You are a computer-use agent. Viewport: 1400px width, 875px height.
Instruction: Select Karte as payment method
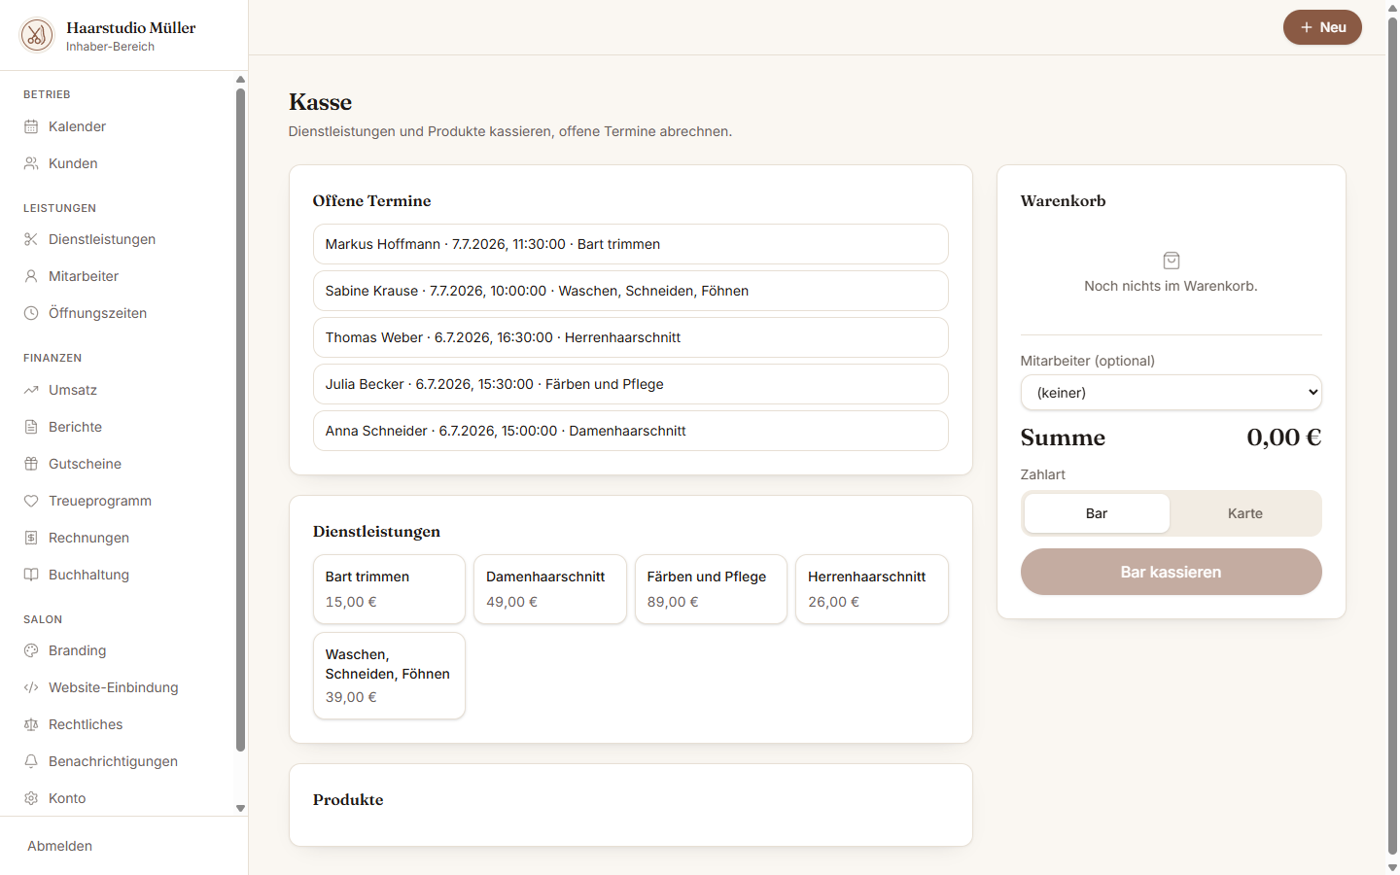tap(1245, 513)
